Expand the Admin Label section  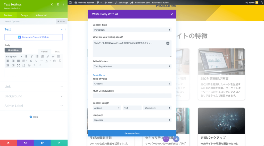[x=34, y=106]
